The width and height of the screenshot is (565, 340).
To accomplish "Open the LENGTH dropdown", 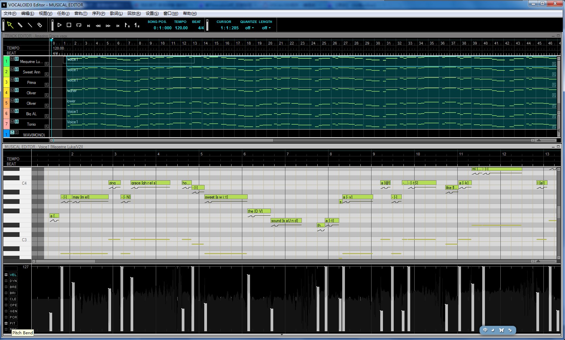I will pos(266,28).
